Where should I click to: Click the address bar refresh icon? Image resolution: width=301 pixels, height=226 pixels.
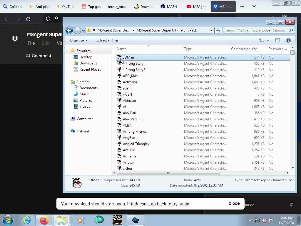pyautogui.click(x=218, y=30)
